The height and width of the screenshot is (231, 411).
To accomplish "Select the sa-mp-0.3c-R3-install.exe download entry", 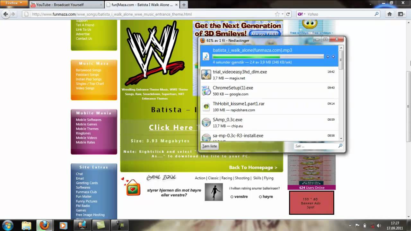I will coord(269,136).
